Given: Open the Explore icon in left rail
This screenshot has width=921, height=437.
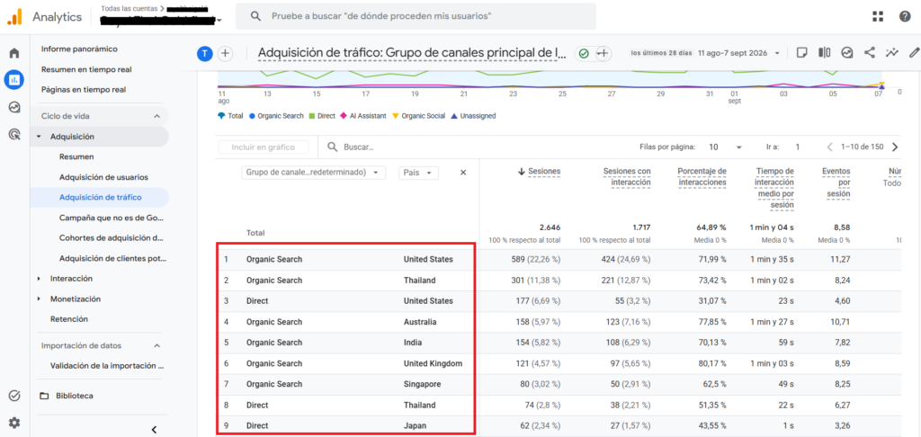Looking at the screenshot, I should 14,107.
